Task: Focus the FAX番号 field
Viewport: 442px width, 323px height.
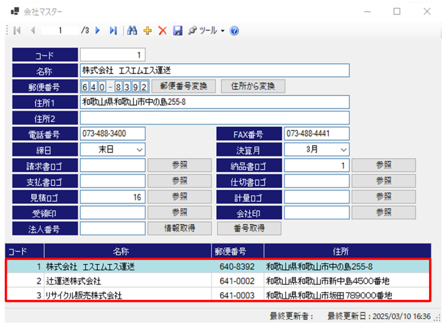Action: click(x=316, y=133)
